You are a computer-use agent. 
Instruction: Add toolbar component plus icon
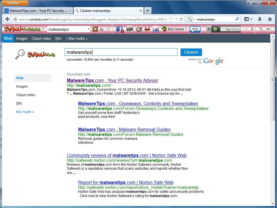[x=268, y=29]
